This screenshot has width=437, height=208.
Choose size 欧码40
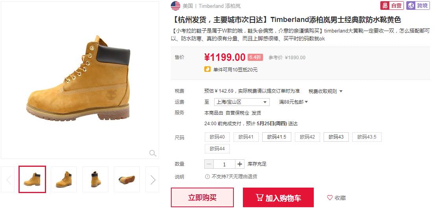pyautogui.click(x=217, y=137)
